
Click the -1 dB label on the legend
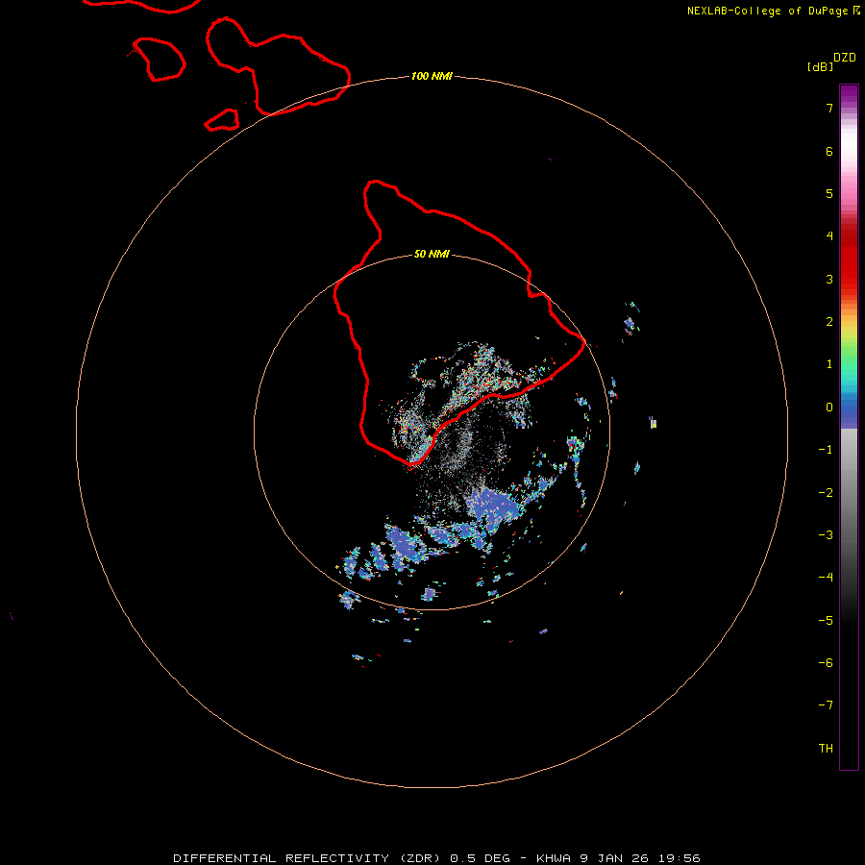(826, 450)
